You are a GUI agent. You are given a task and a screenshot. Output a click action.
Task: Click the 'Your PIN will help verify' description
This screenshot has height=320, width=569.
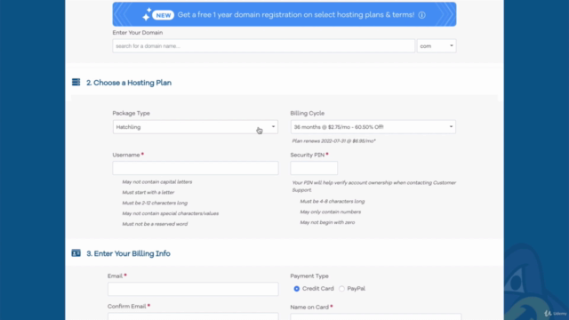[x=373, y=186]
